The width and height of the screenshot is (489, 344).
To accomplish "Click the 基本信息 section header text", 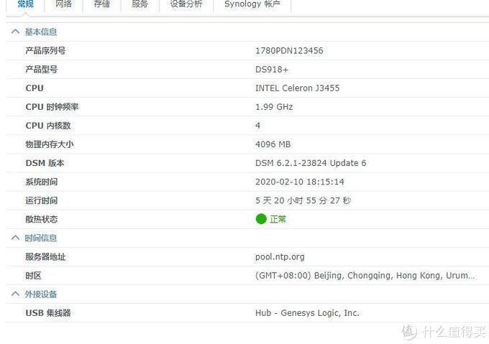I will coord(41,32).
